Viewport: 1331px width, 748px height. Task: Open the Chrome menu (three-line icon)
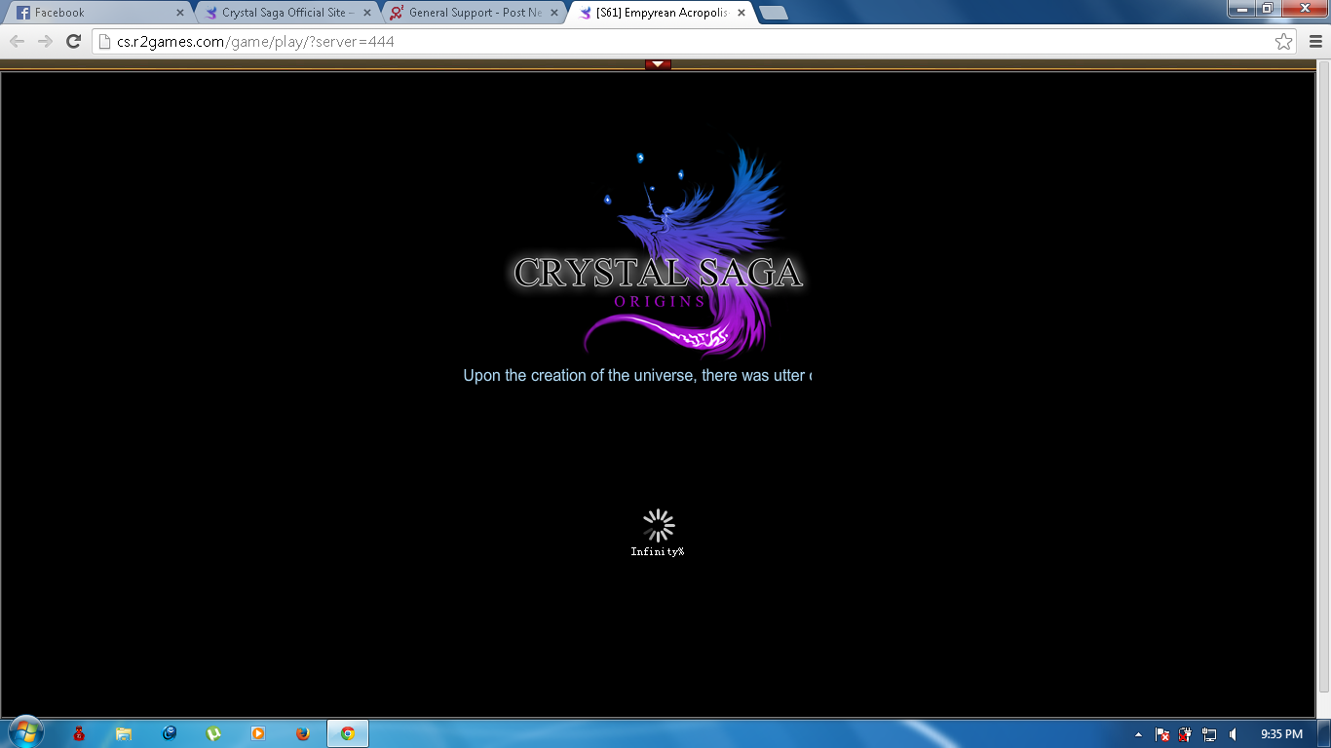1315,41
